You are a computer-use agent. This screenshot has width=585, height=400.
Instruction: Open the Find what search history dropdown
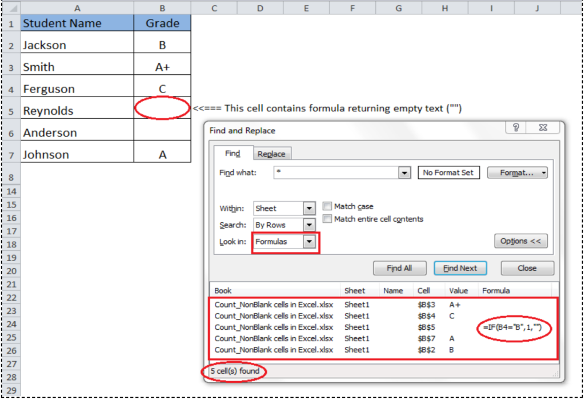tap(405, 172)
